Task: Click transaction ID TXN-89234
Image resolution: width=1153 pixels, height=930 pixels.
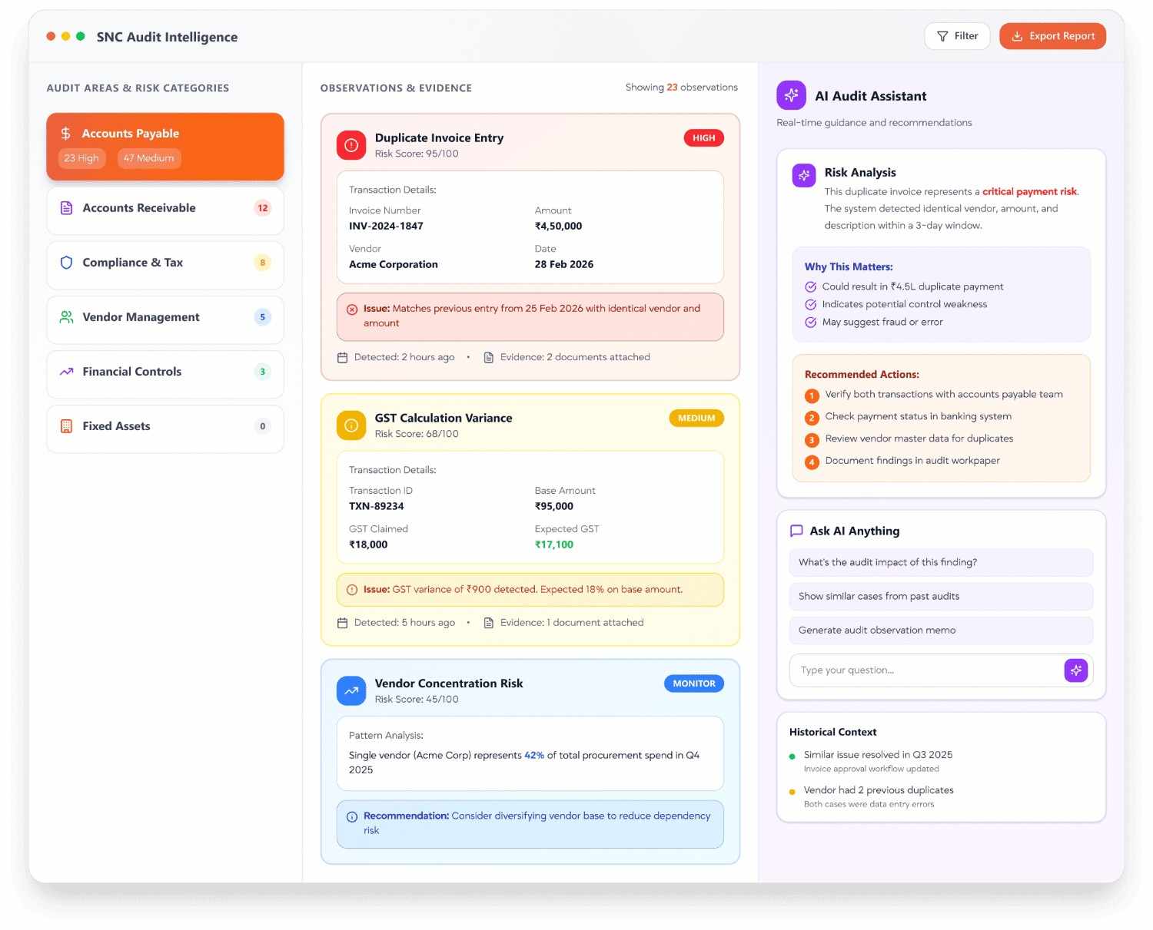Action: pyautogui.click(x=377, y=506)
